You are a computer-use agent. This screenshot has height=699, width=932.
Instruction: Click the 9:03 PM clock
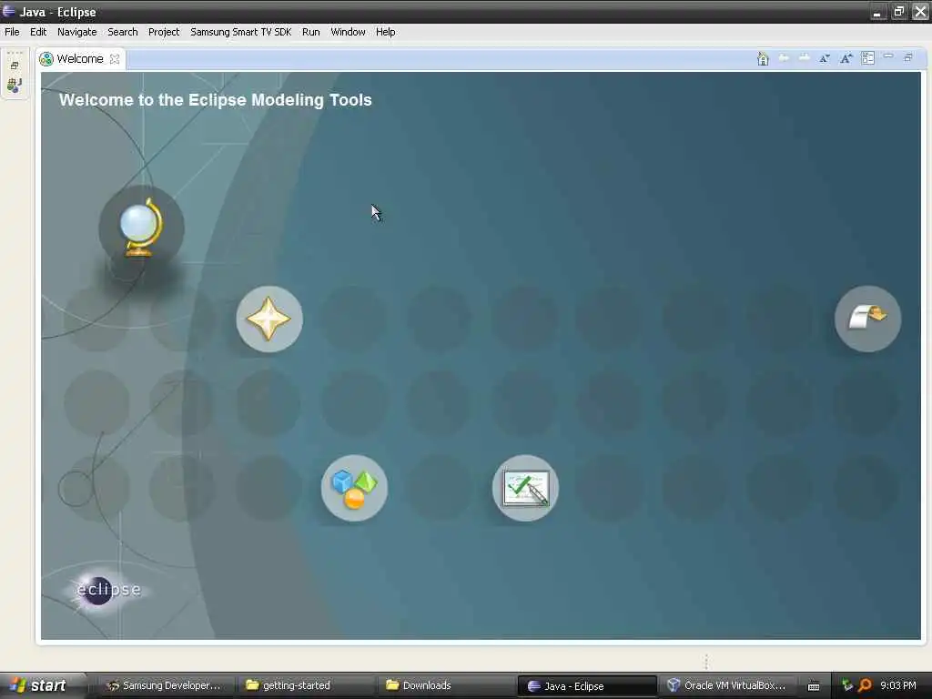[x=898, y=685]
